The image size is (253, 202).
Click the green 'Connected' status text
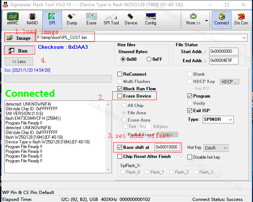coord(30,94)
